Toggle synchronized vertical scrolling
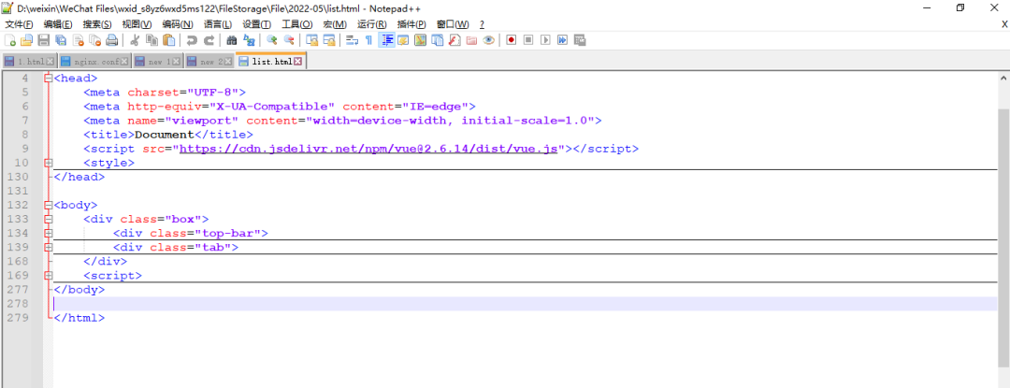Viewport: 1010px width, 388px height. (x=311, y=40)
